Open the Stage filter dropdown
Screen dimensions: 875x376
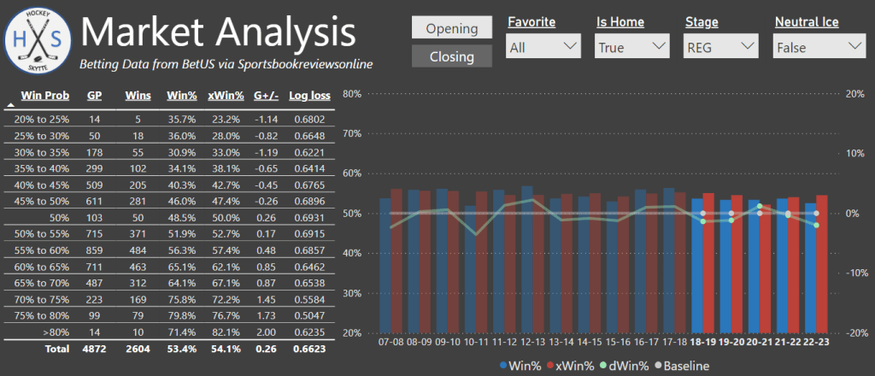point(721,47)
